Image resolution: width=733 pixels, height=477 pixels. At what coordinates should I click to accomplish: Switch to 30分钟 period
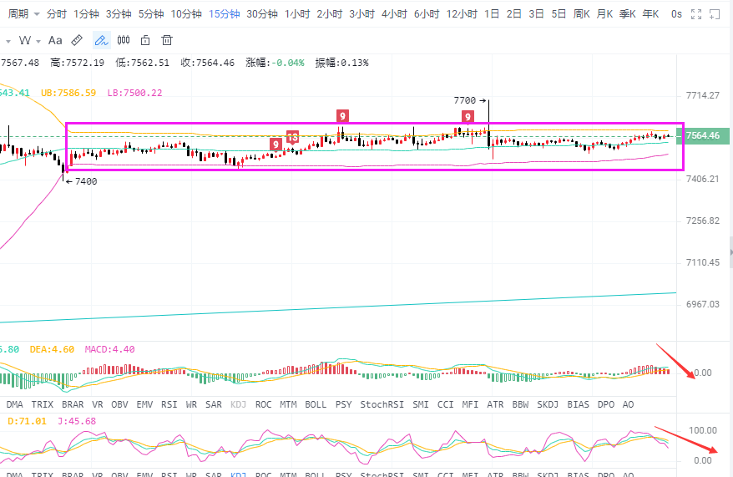click(x=262, y=14)
